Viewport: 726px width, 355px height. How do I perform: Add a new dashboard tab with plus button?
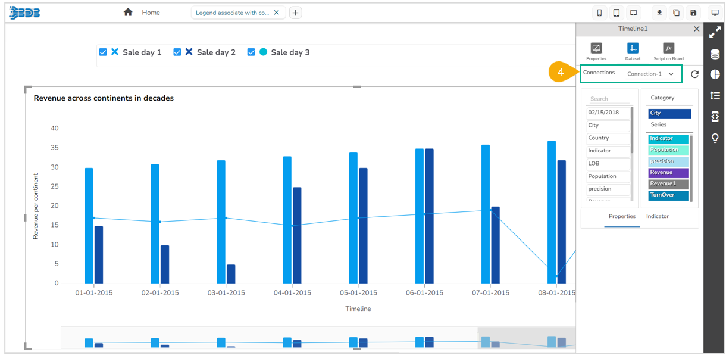295,13
